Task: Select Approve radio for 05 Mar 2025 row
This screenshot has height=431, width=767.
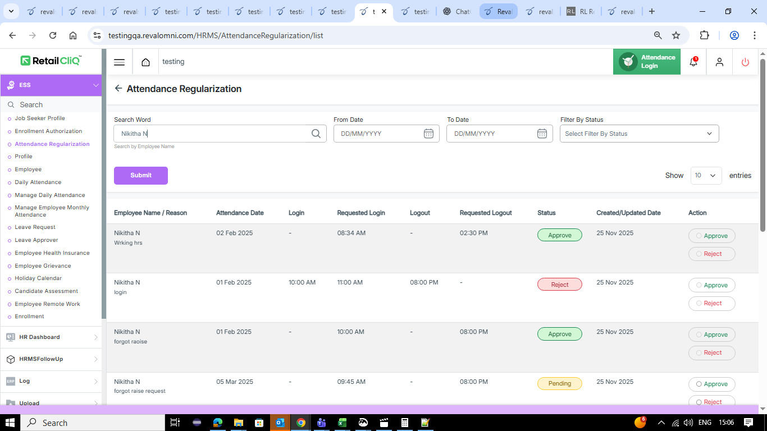Action: [699, 384]
